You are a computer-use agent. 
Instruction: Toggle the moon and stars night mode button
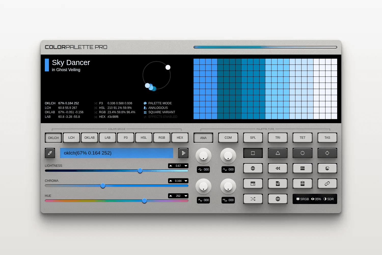click(x=327, y=168)
